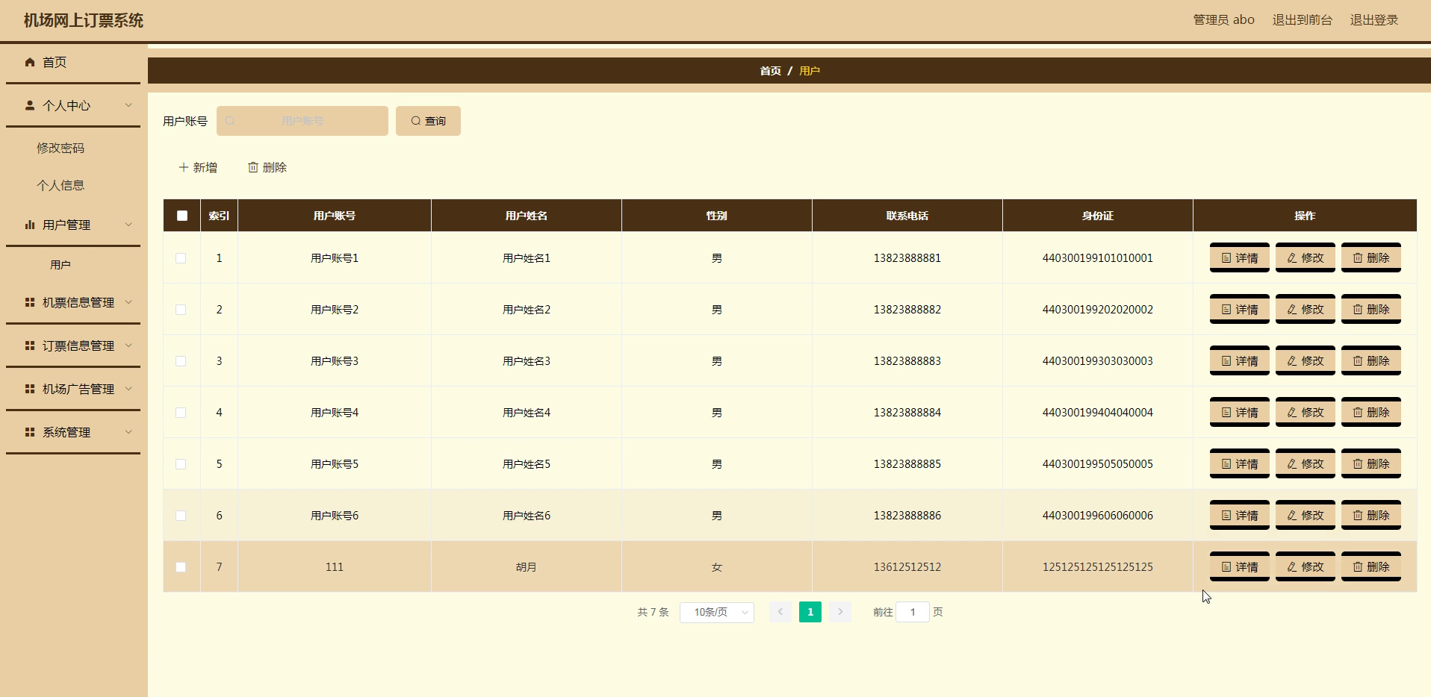Open 详情 for user 胡月

coord(1240,566)
